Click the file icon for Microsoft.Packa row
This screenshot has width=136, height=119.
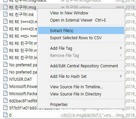tap(5, 93)
